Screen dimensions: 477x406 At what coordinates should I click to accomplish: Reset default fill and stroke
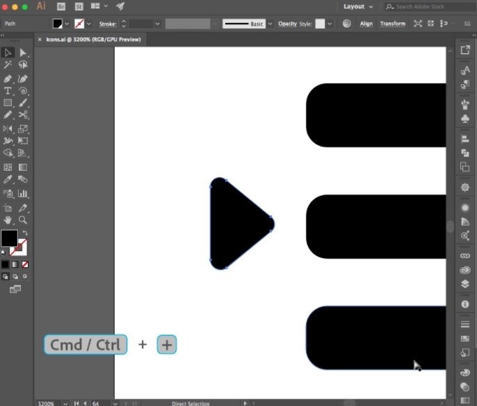(x=3, y=253)
